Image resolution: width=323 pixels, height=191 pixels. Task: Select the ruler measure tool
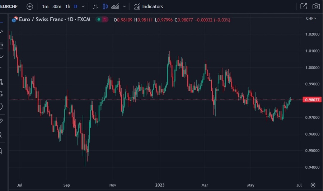1,121
